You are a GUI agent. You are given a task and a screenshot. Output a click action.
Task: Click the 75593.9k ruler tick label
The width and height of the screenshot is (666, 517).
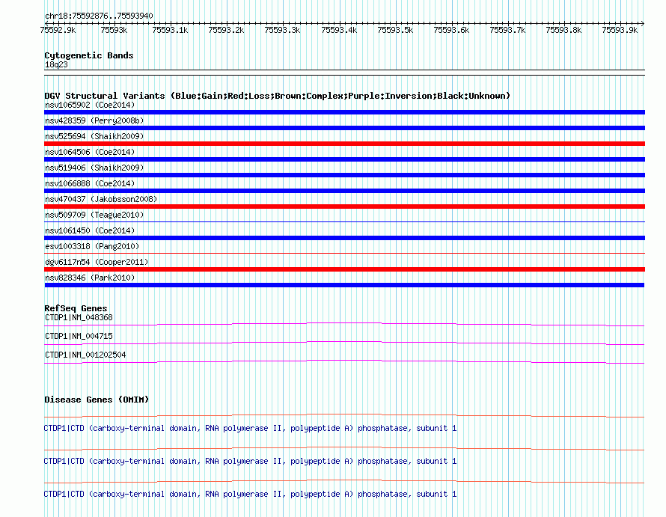(620, 30)
